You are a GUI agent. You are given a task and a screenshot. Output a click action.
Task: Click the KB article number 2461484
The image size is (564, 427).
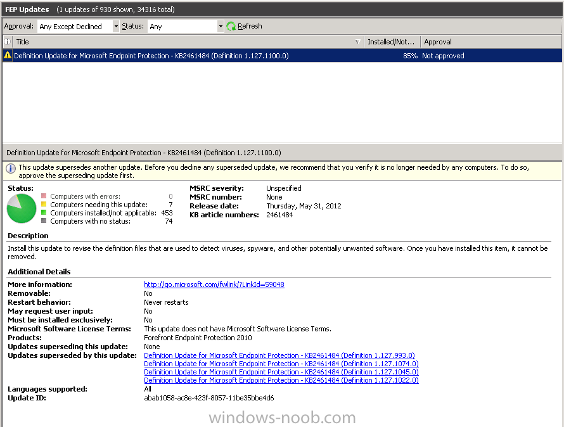pos(279,215)
